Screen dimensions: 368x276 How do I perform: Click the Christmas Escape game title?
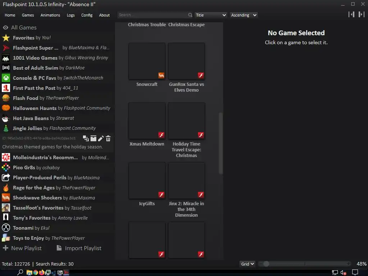pos(187,25)
